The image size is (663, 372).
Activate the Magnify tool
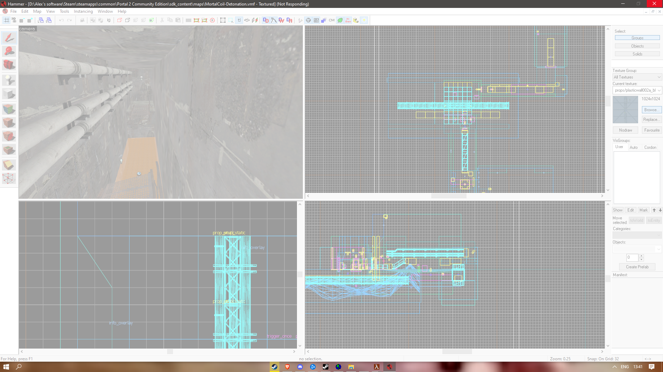pos(9,51)
